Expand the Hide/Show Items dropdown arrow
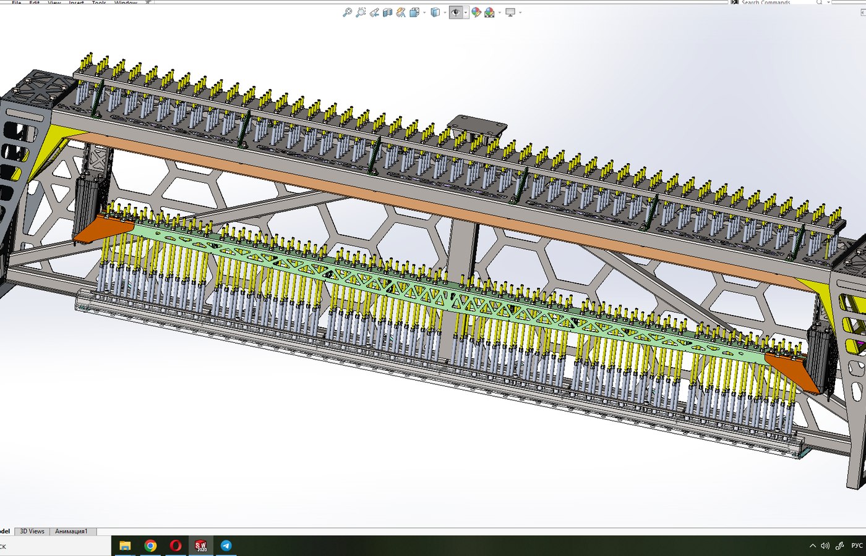866x556 pixels. pyautogui.click(x=466, y=12)
